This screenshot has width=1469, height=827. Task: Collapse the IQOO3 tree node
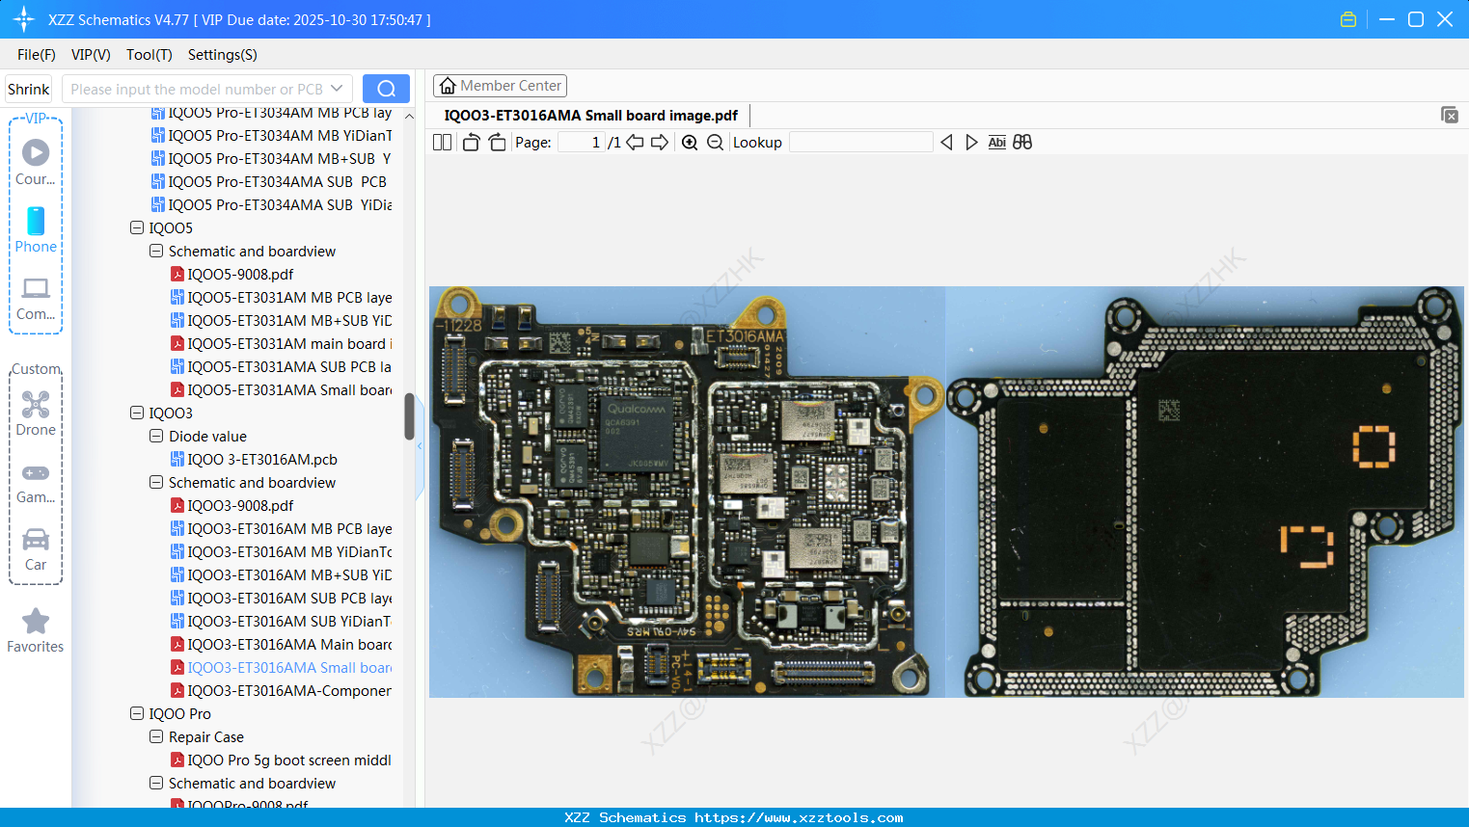point(137,413)
